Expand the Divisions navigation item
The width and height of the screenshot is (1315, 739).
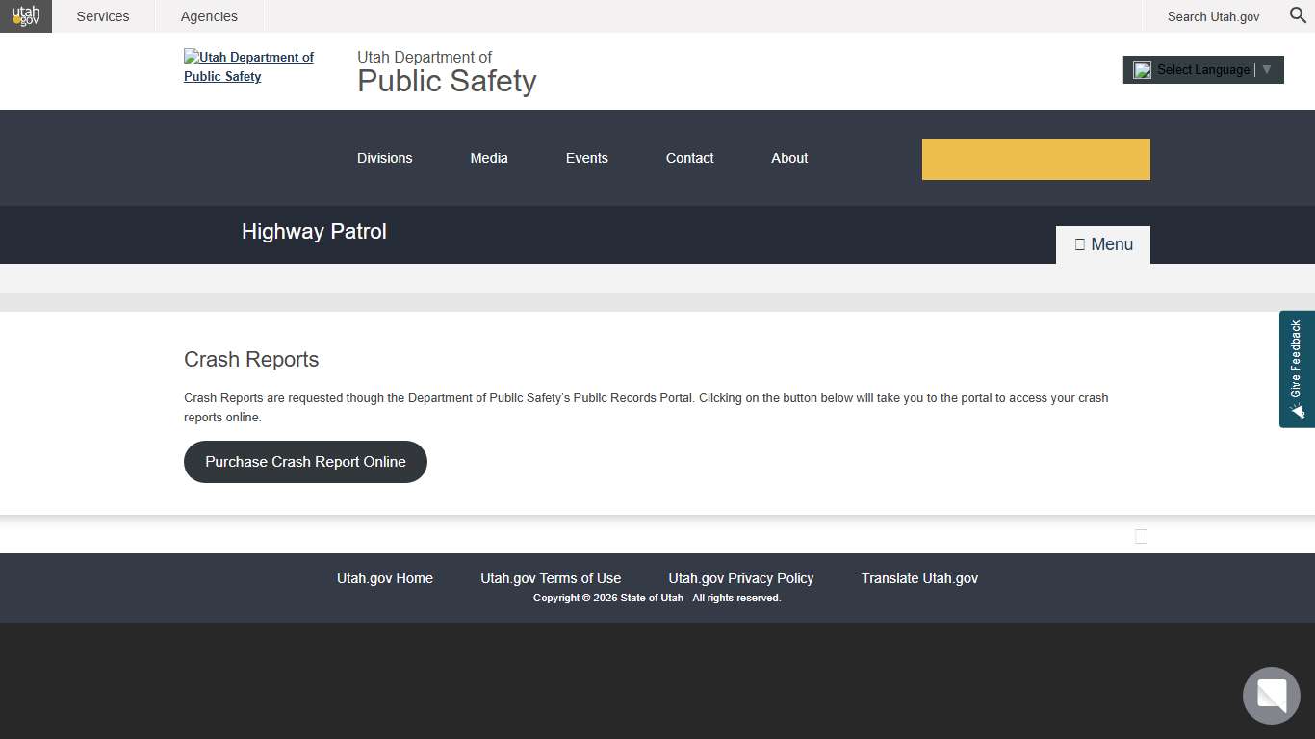pos(384,158)
